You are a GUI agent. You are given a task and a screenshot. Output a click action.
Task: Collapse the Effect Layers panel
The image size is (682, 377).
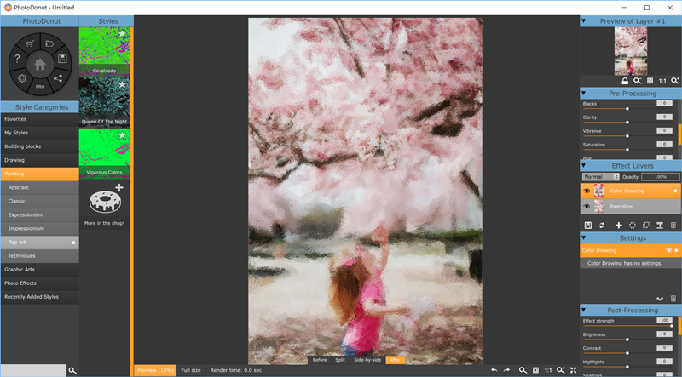tap(584, 165)
